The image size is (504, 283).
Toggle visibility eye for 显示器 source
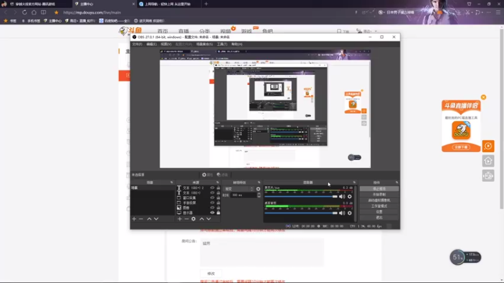(212, 213)
